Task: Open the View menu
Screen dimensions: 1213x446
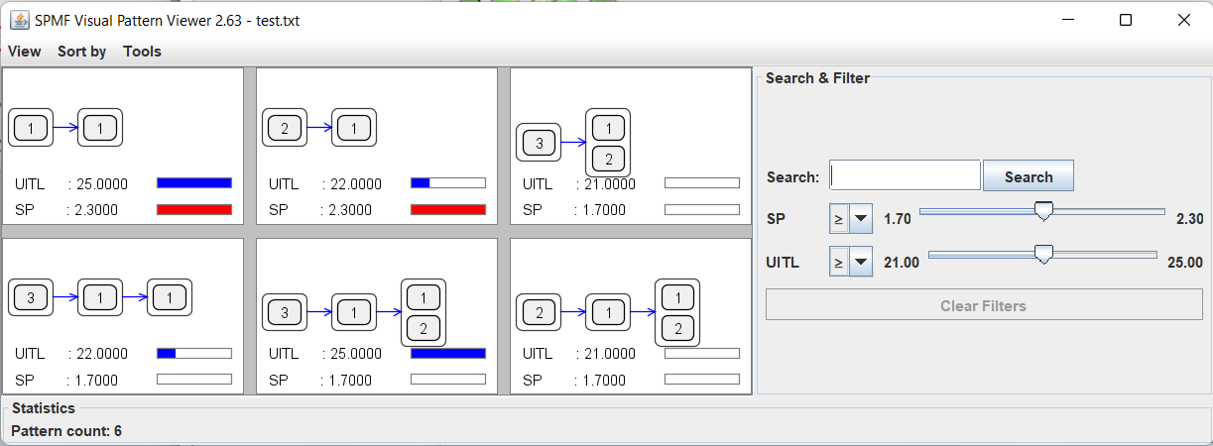Action: (x=25, y=52)
